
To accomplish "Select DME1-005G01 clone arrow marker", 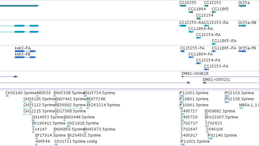I will [204, 83].
